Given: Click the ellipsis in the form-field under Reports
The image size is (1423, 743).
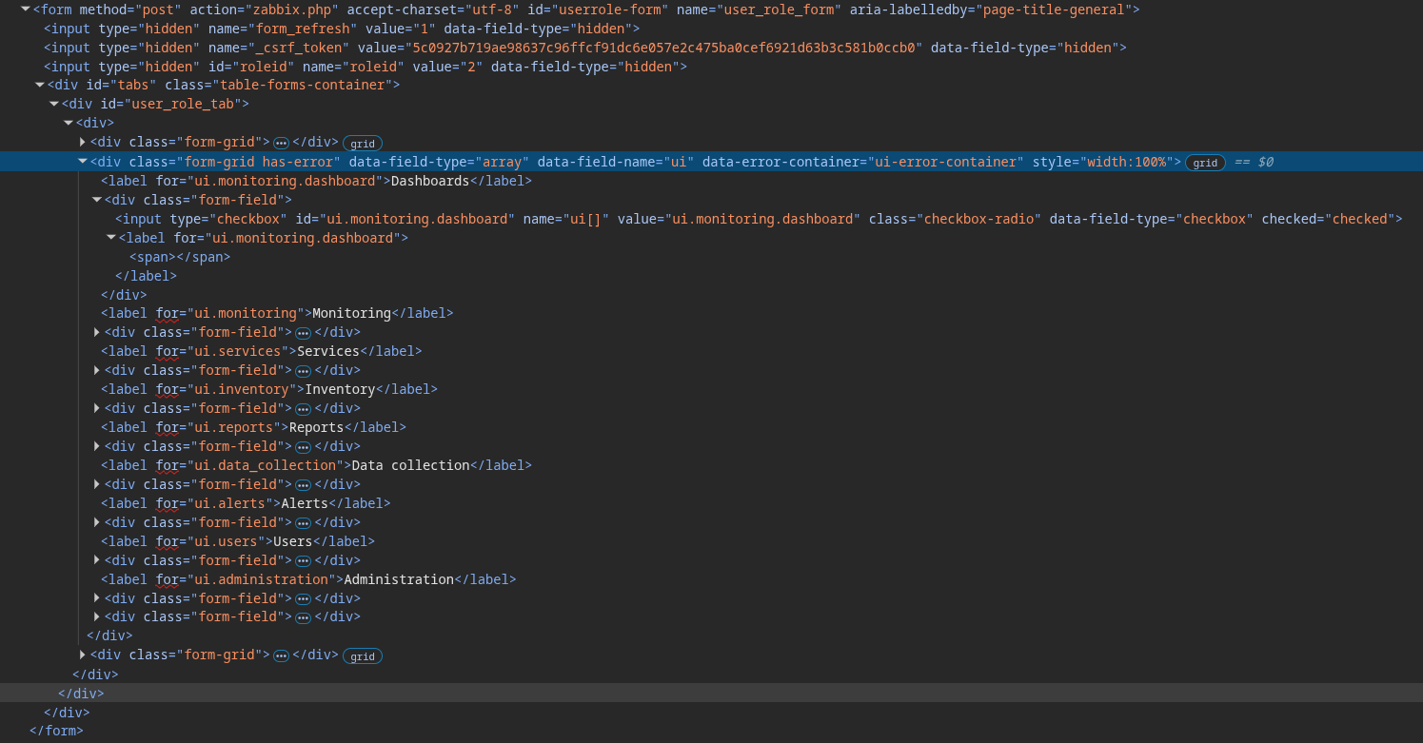Looking at the screenshot, I should tap(303, 447).
